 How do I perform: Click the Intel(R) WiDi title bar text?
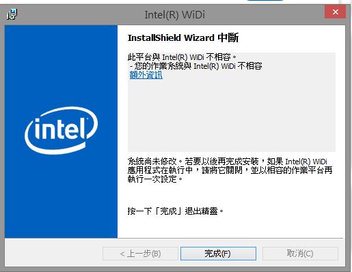pos(175,15)
